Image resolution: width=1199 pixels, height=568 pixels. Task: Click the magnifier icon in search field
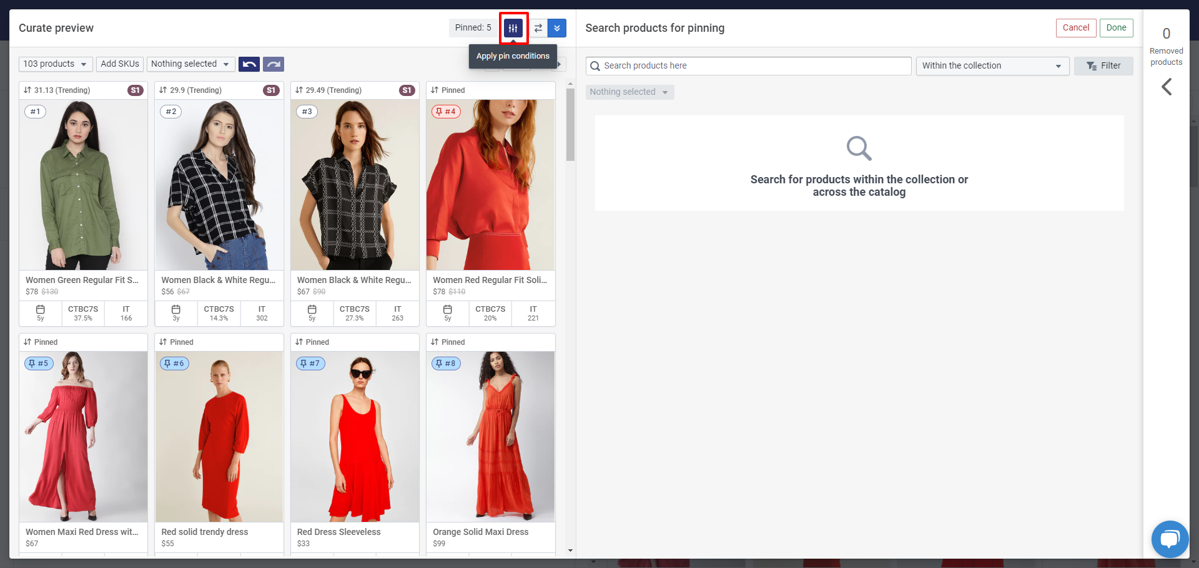[x=595, y=66]
